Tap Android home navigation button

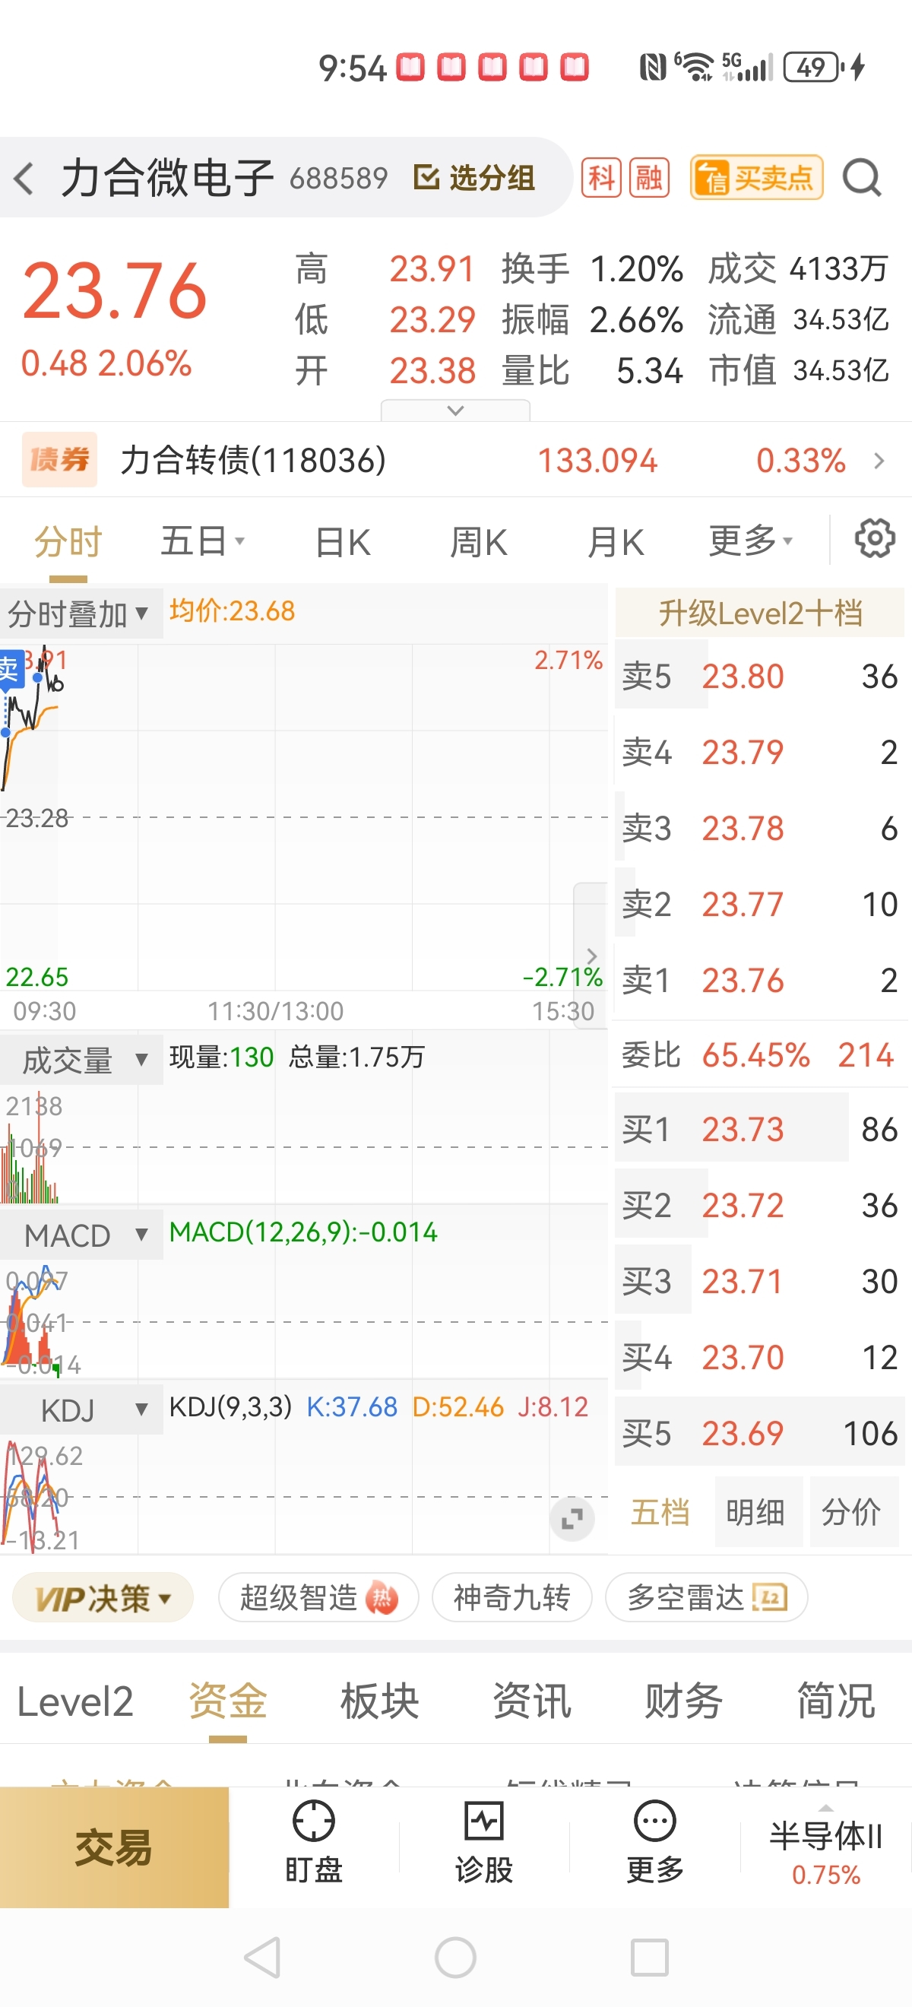click(455, 1957)
